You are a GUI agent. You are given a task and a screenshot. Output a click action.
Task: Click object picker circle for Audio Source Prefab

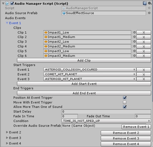[x=149, y=13]
